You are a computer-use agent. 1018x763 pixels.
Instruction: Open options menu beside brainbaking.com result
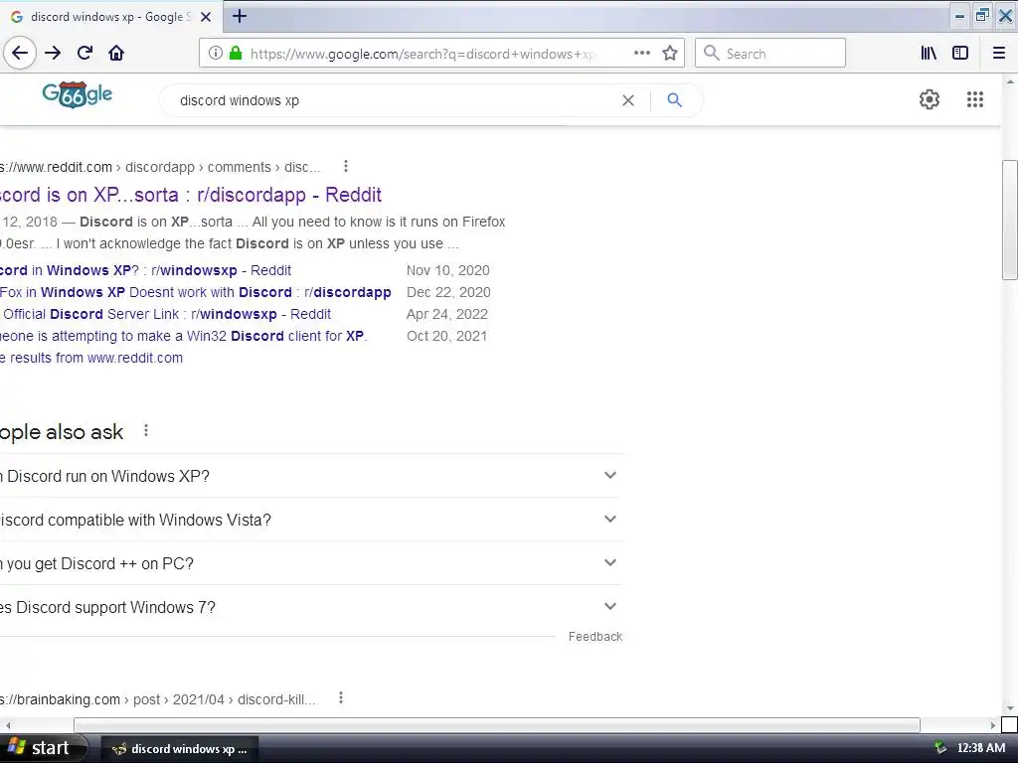click(341, 698)
